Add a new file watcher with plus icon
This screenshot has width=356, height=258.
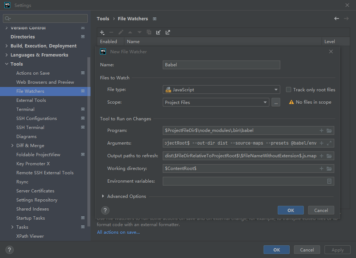click(102, 33)
